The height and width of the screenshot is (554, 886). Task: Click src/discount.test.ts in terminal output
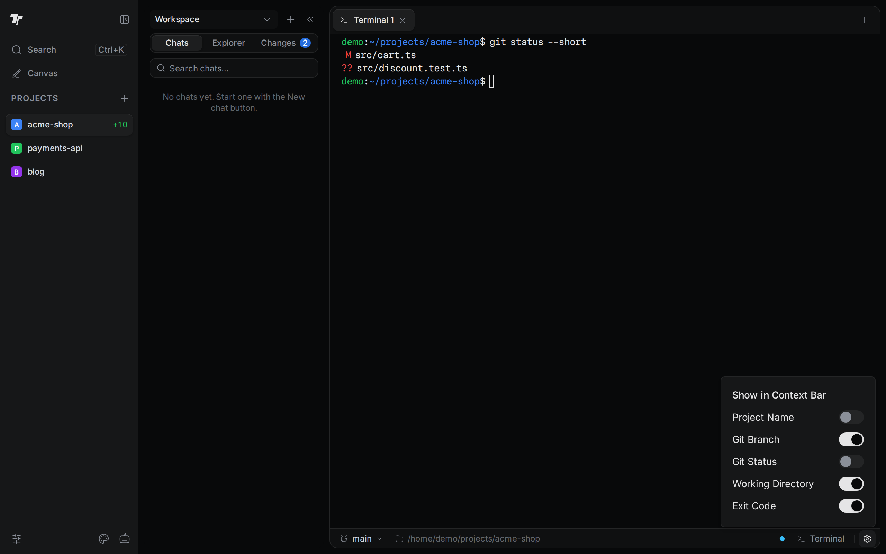coord(412,68)
